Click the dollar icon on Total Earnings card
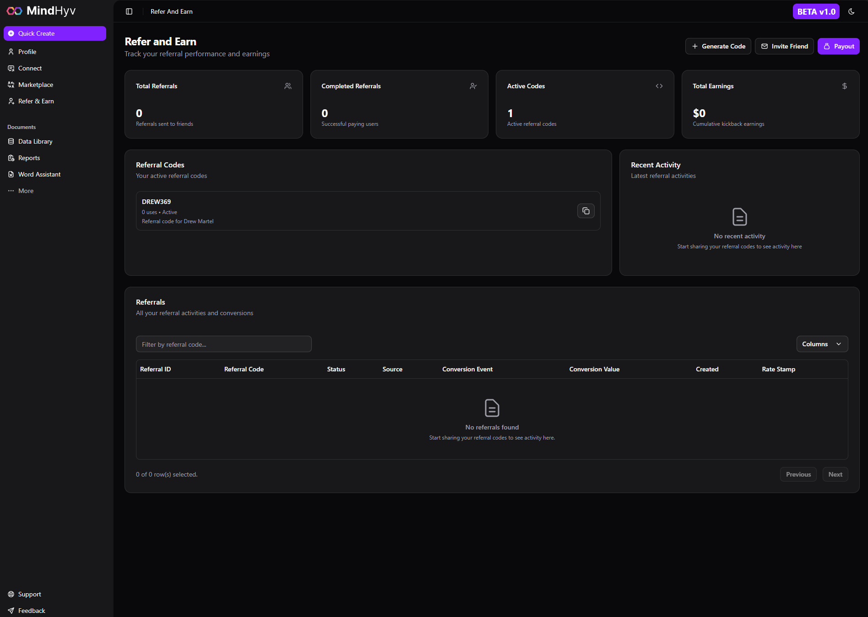The height and width of the screenshot is (617, 868). point(845,86)
